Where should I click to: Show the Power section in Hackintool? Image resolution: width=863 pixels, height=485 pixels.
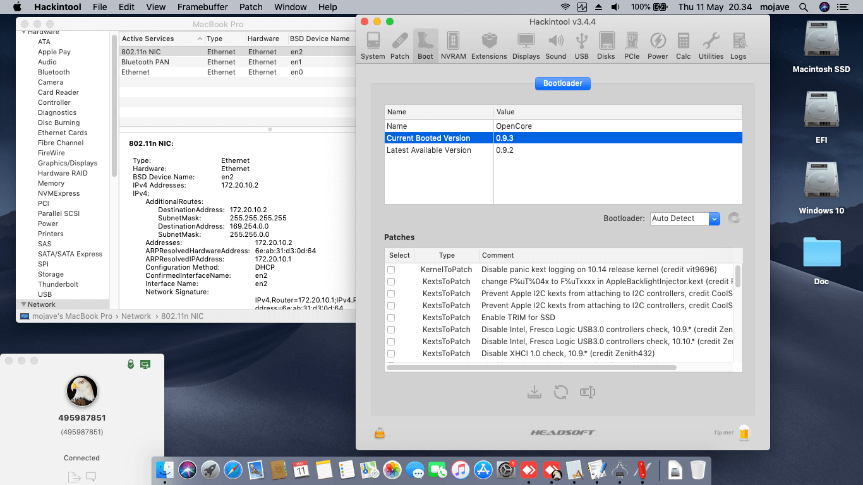coord(658,45)
